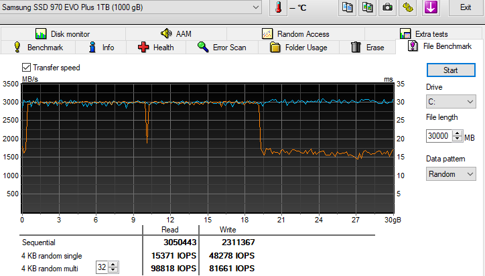
Task: Switch to the Random Access tab
Action: [x=295, y=33]
